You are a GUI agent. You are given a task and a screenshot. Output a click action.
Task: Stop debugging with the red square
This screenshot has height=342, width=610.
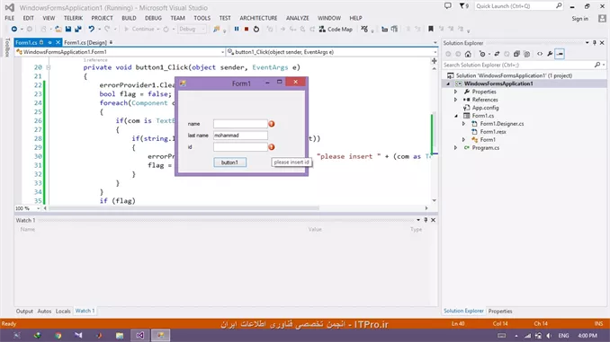tap(247, 29)
